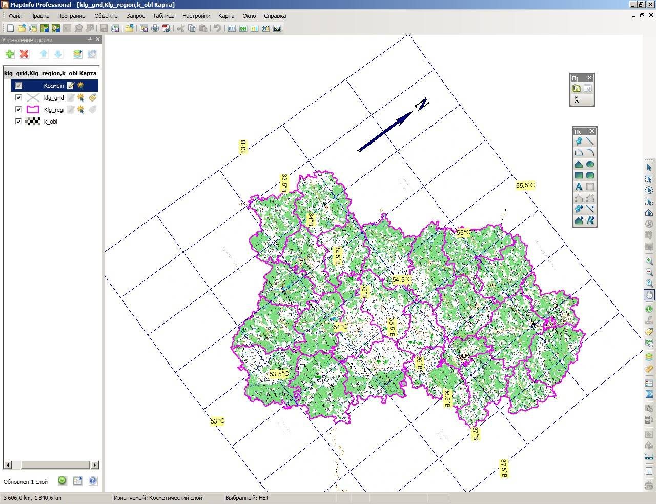Open the Объекты menu
Image resolution: width=656 pixels, height=504 pixels.
[107, 16]
